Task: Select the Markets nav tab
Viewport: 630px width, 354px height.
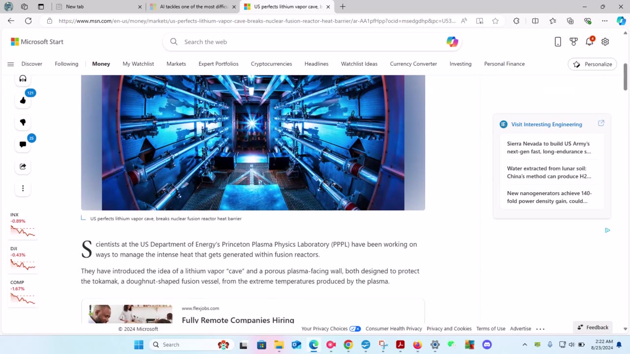Action: pos(176,64)
